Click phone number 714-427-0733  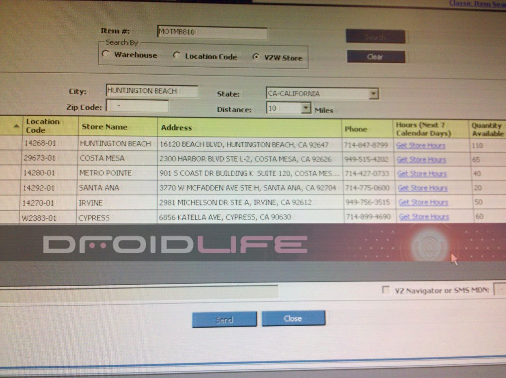point(367,173)
